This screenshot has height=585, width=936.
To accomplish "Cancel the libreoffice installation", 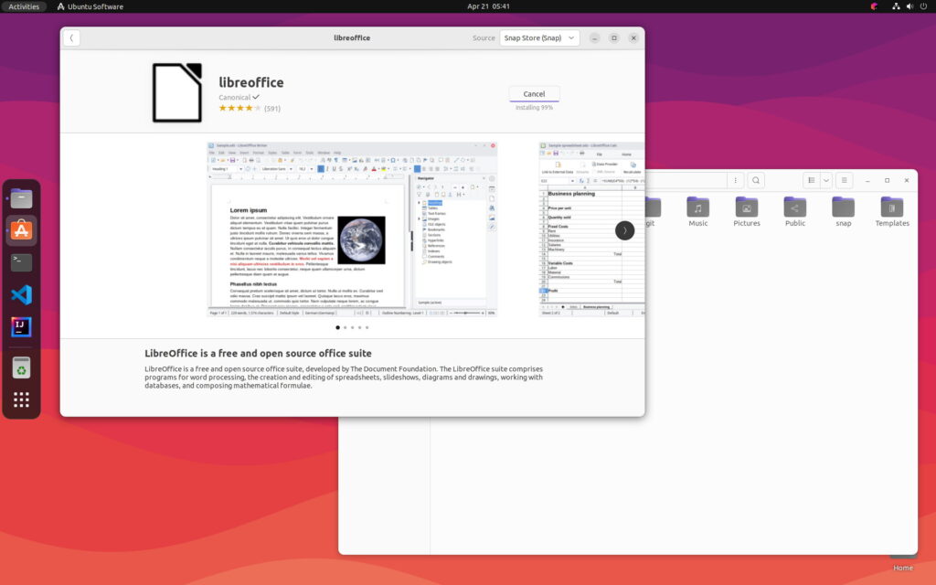I will click(534, 94).
